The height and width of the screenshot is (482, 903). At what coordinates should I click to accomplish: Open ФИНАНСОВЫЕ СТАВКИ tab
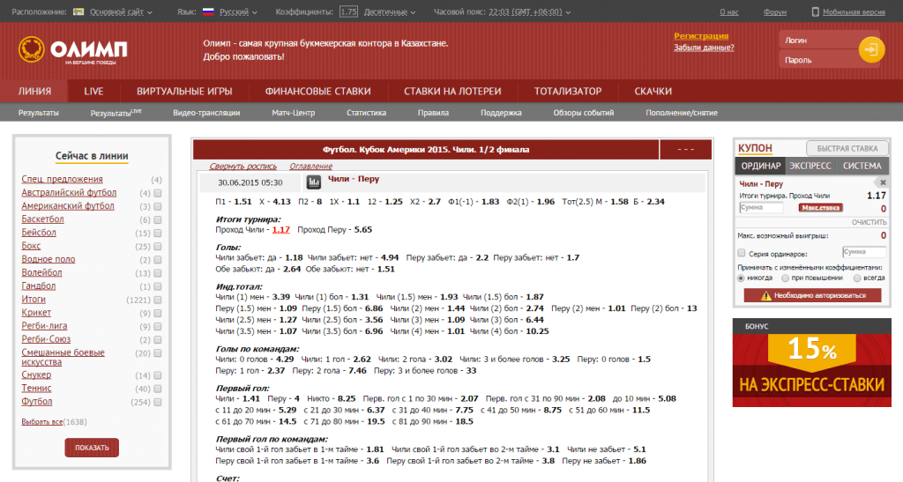317,91
